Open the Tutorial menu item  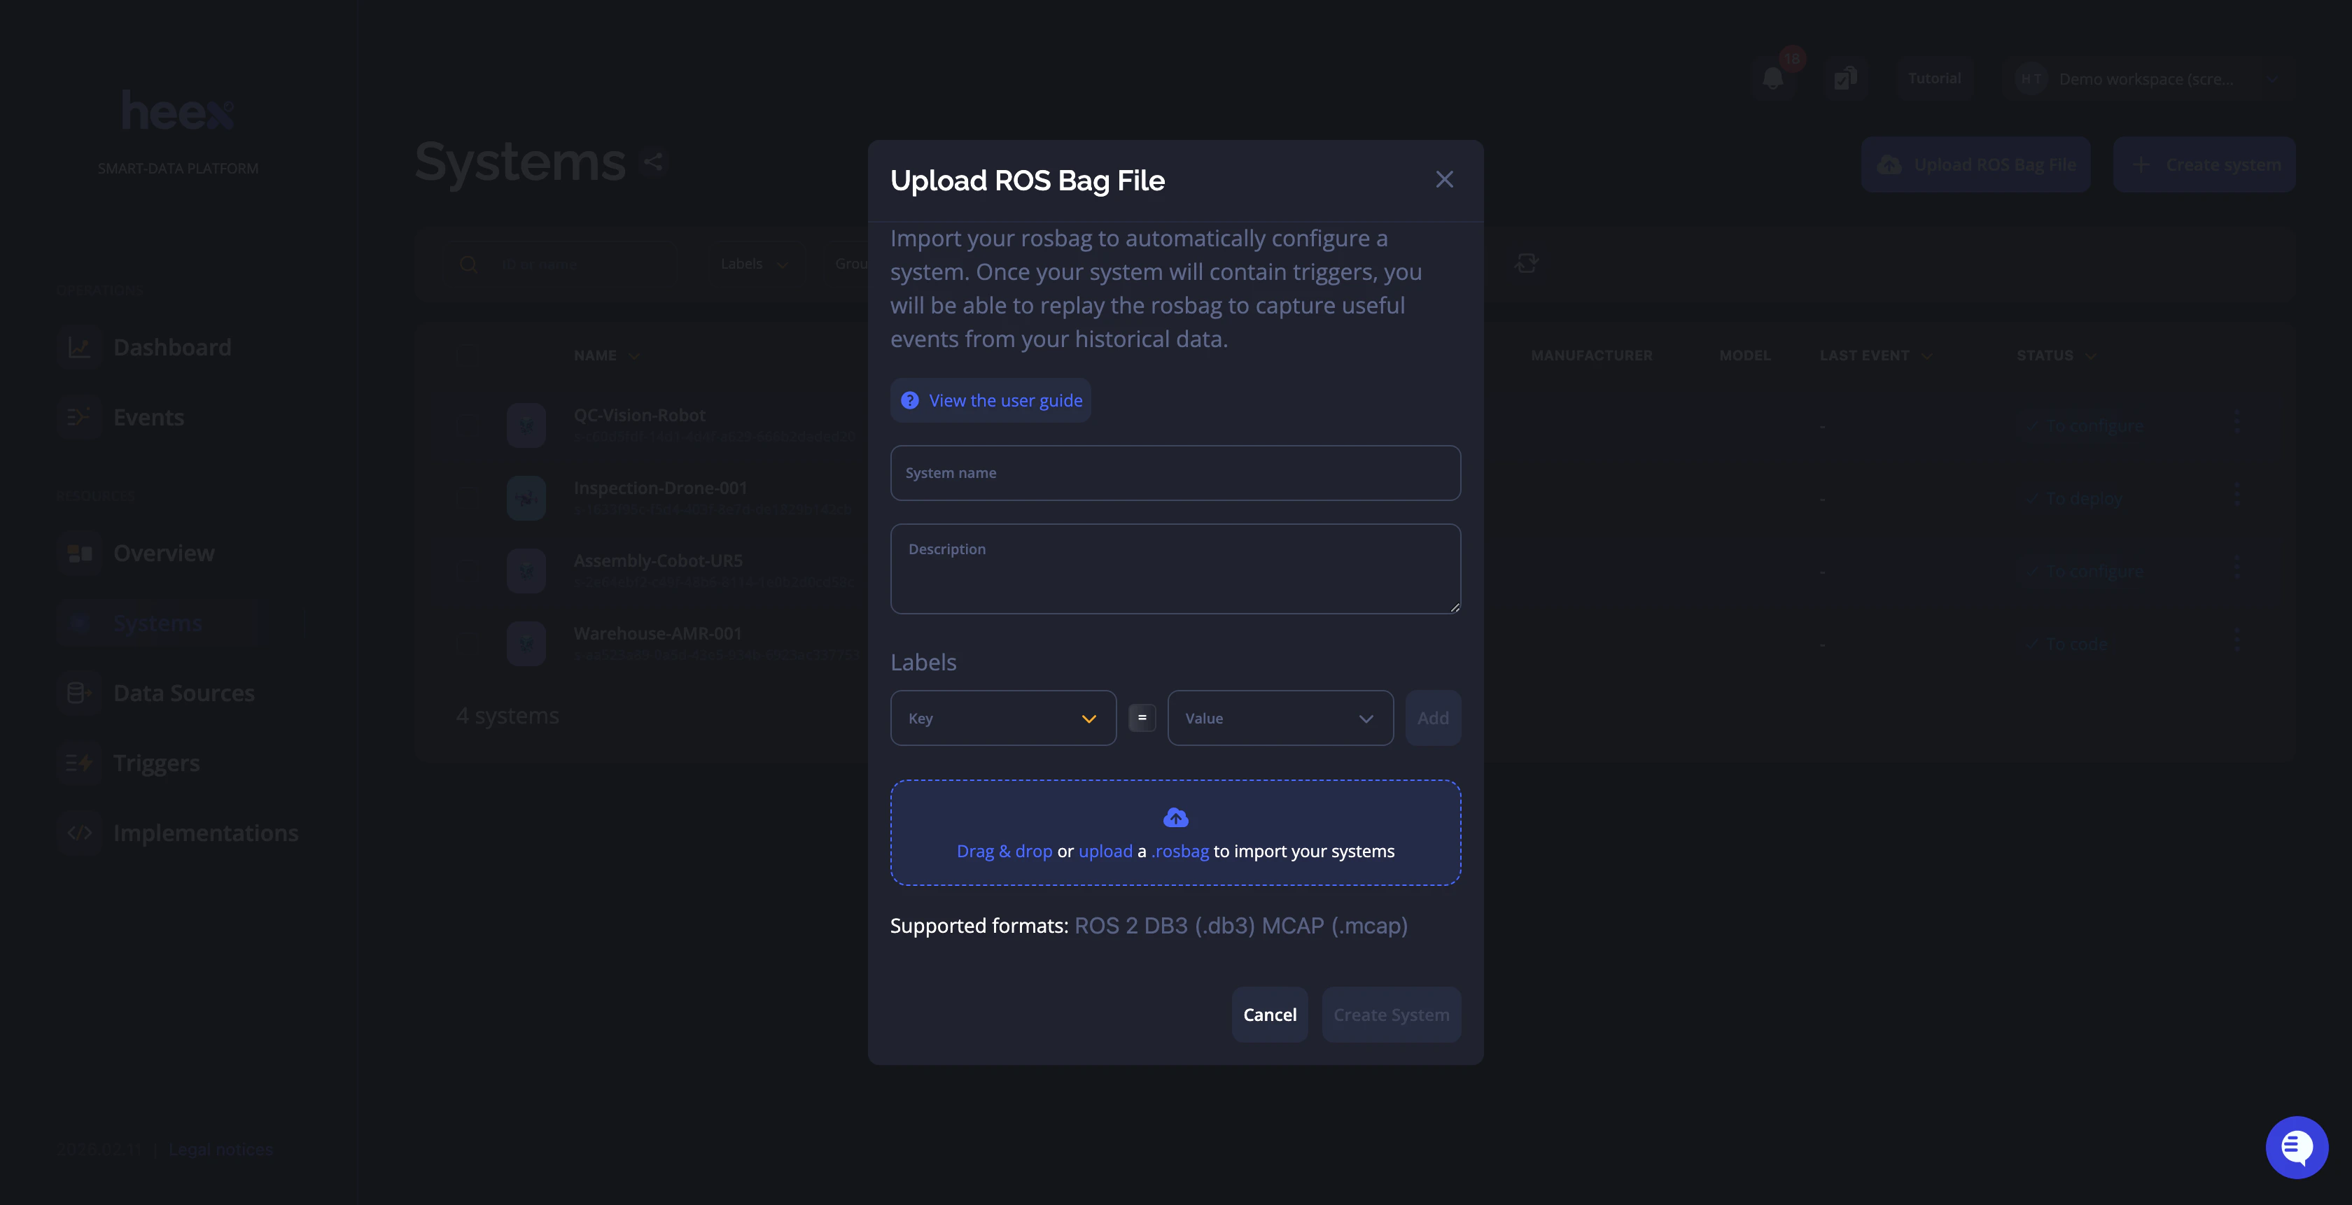tap(1933, 78)
